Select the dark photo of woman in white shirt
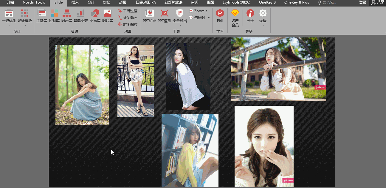Viewport: 386px width, 188px height. tap(188, 77)
